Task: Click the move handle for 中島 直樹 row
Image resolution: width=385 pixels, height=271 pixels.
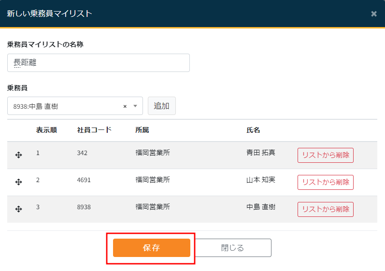Action: pyautogui.click(x=19, y=209)
